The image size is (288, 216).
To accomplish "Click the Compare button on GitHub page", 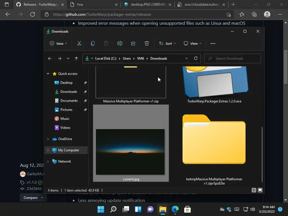I will (33, 198).
